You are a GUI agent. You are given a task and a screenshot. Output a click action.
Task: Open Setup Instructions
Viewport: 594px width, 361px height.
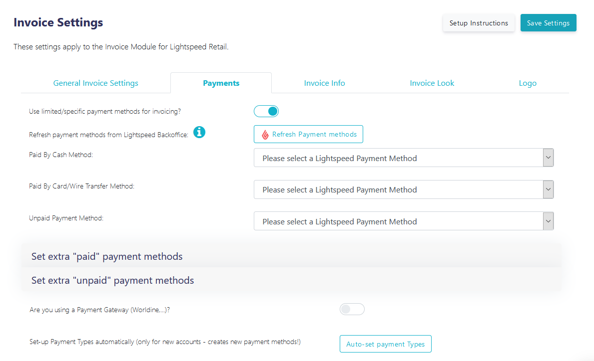(x=479, y=22)
